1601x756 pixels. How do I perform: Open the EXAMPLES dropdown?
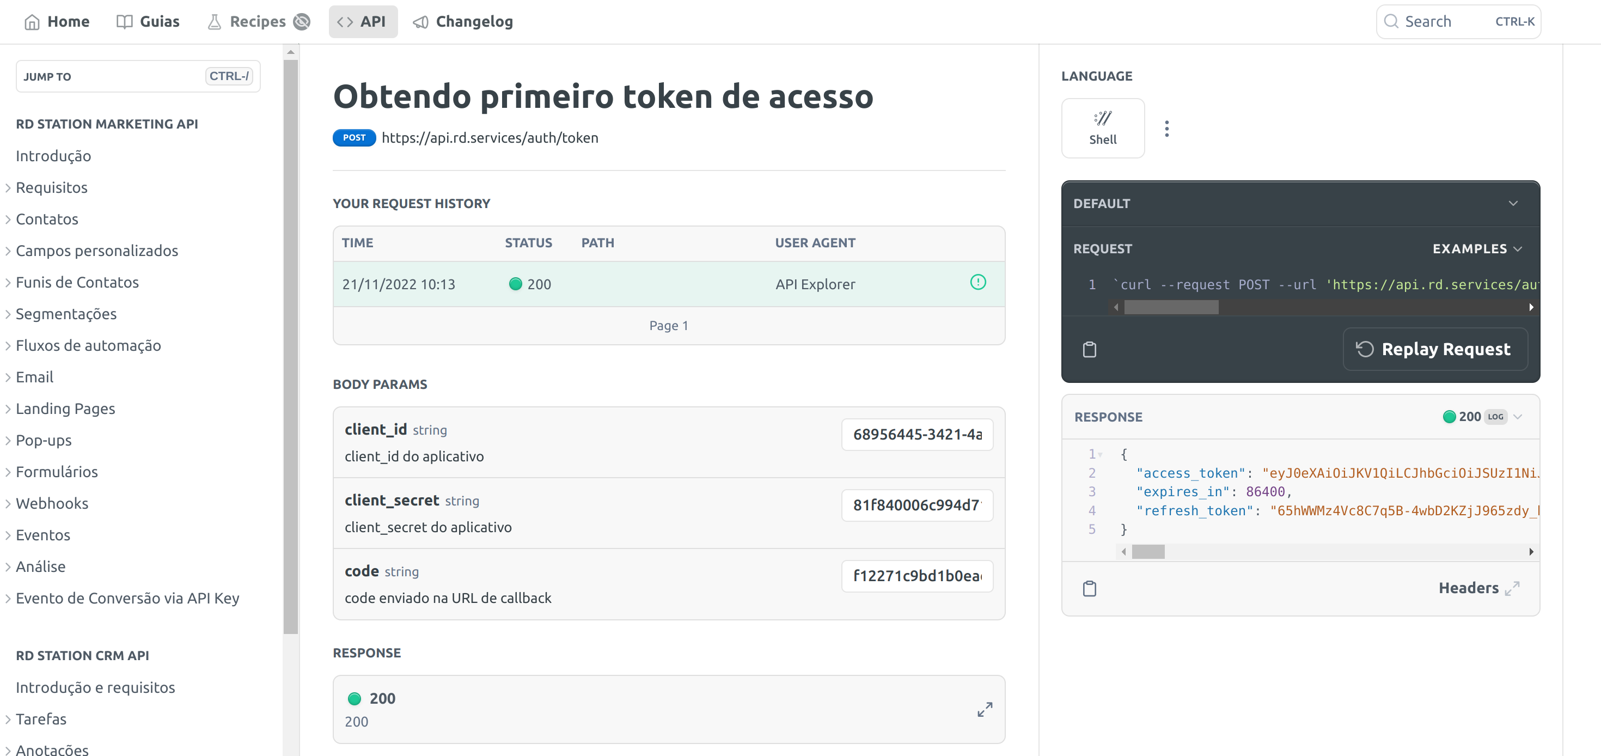point(1477,249)
